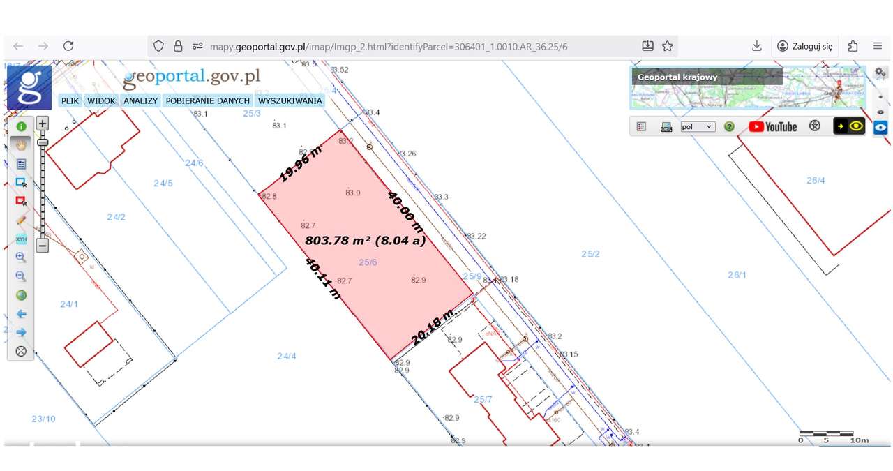Click parcel label 25/6

(x=368, y=262)
